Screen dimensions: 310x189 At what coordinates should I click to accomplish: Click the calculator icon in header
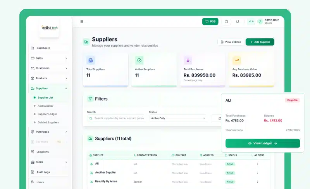pos(226,21)
